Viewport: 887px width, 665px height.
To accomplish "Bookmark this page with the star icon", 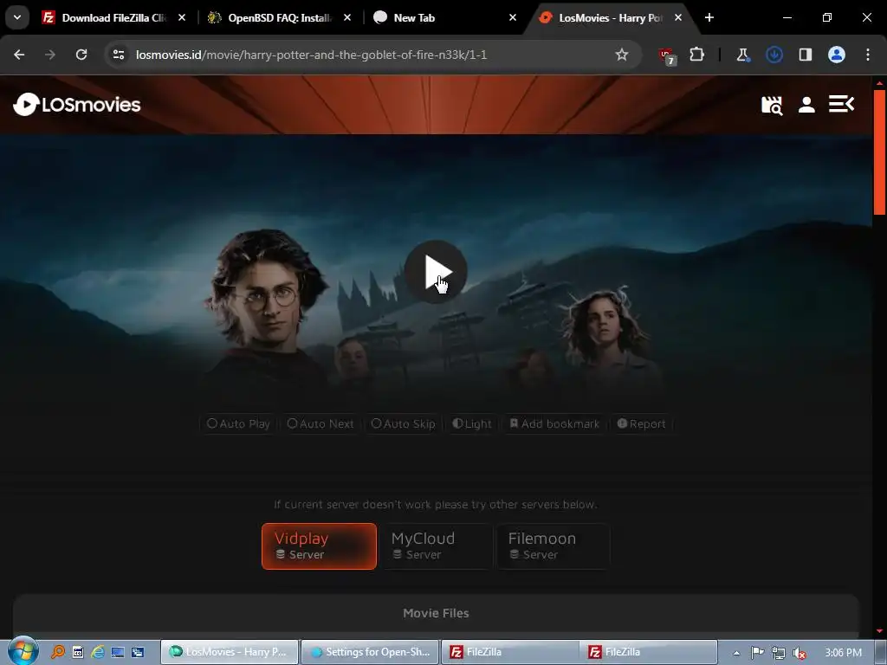I will coord(622,55).
